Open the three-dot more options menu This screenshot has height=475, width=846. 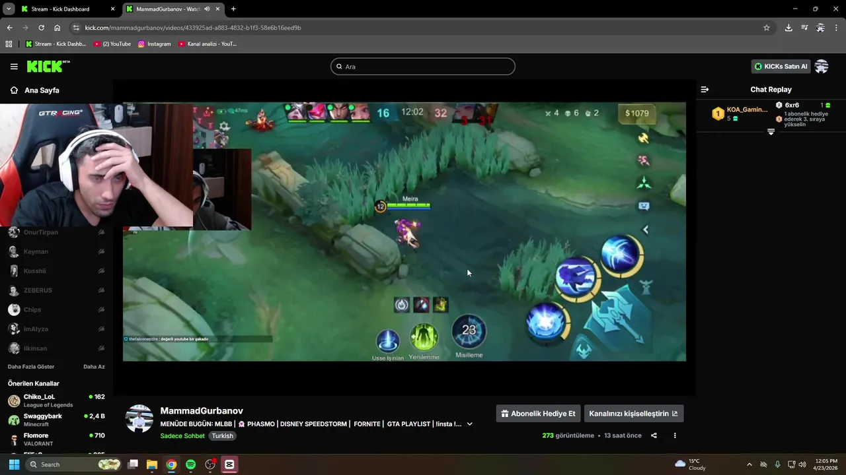675,435
